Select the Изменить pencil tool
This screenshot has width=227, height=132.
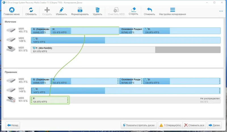61,10
